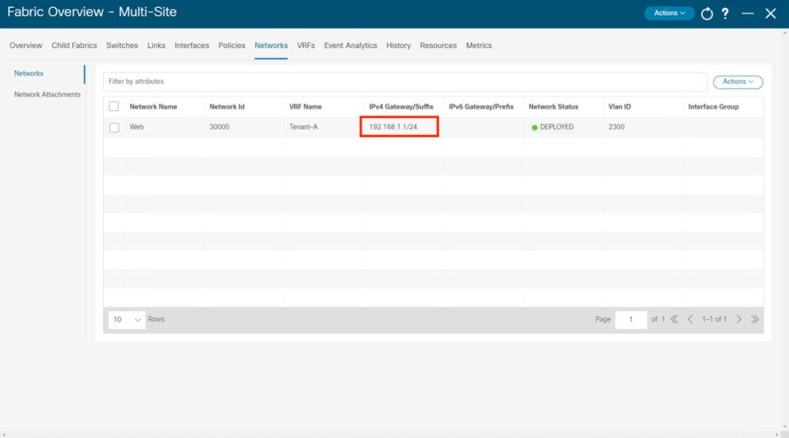Click the DEPLOYED status badge

552,127
